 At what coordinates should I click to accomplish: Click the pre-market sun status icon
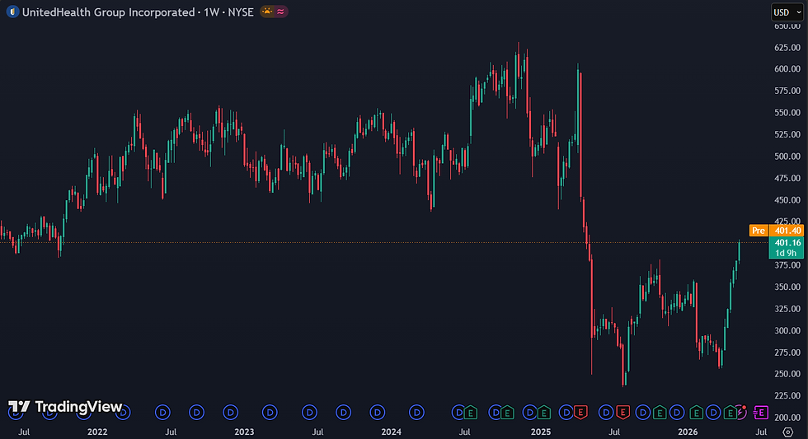pyautogui.click(x=267, y=12)
